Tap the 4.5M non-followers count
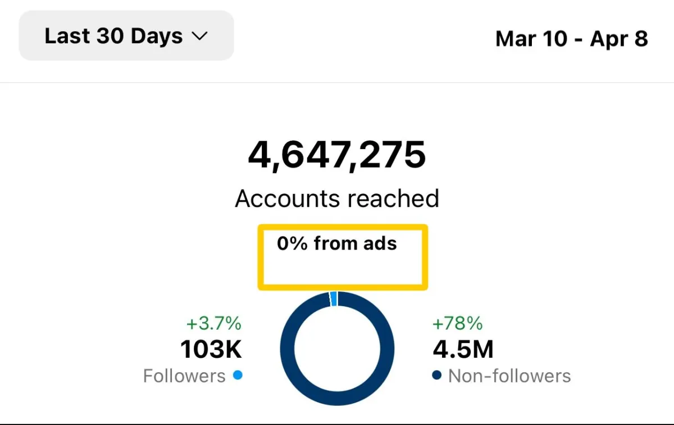Screen dimensions: 674x425 (463, 350)
